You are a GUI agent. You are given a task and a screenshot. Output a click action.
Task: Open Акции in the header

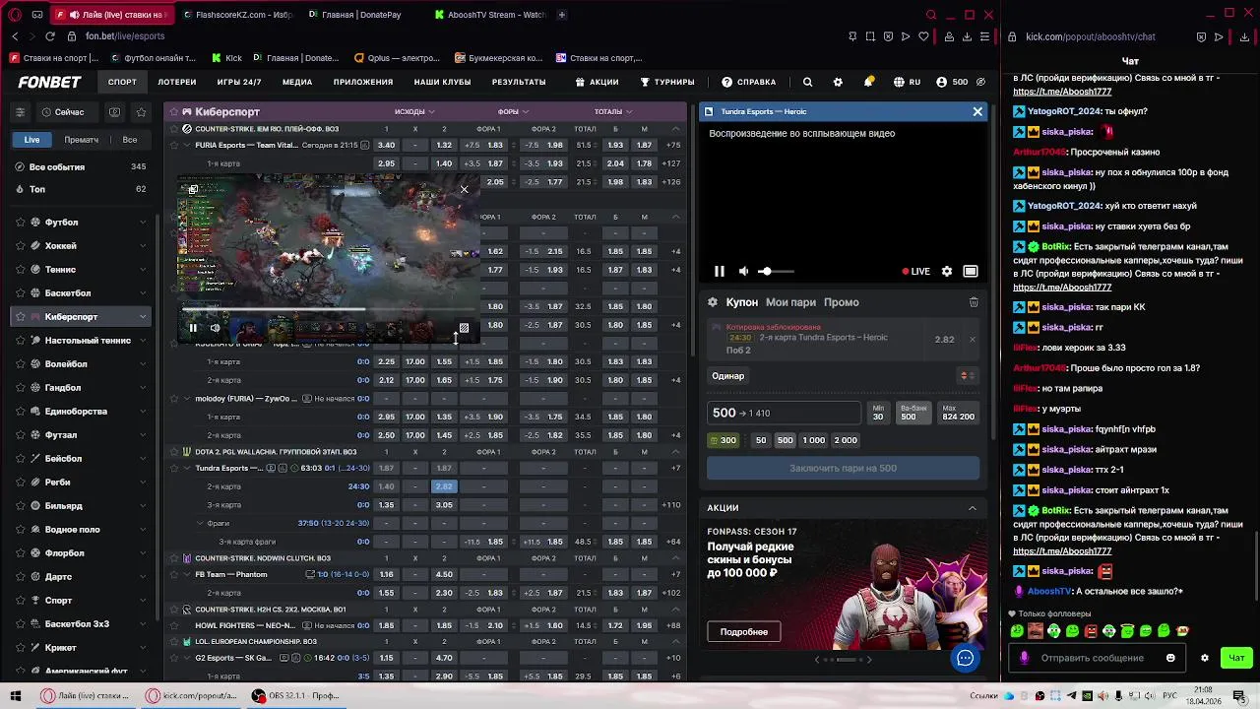pyautogui.click(x=597, y=82)
